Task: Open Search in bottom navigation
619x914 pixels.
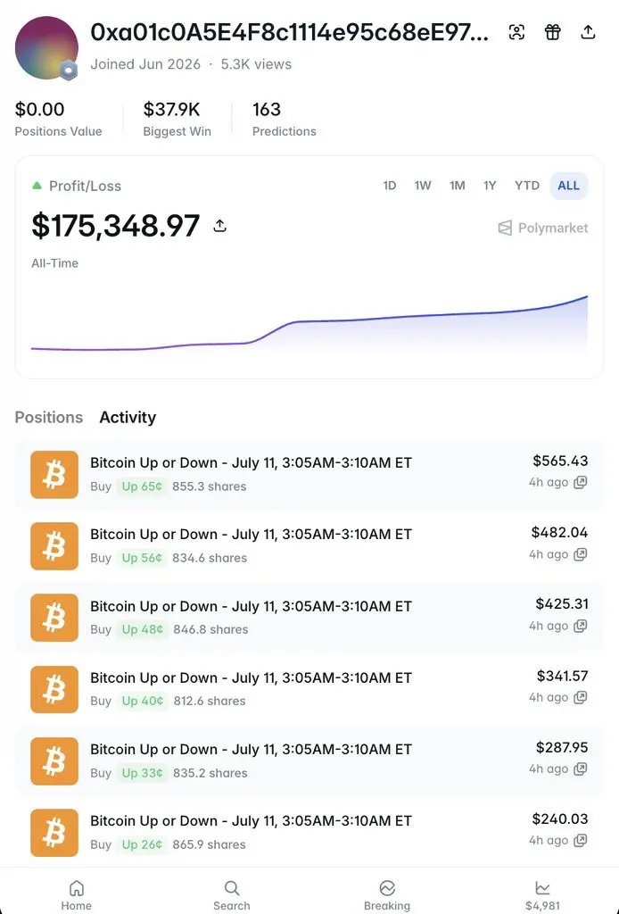Action: pos(231,895)
